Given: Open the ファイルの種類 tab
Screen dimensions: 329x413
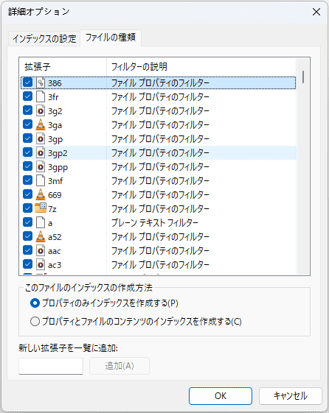Looking at the screenshot, I should pyautogui.click(x=111, y=38).
